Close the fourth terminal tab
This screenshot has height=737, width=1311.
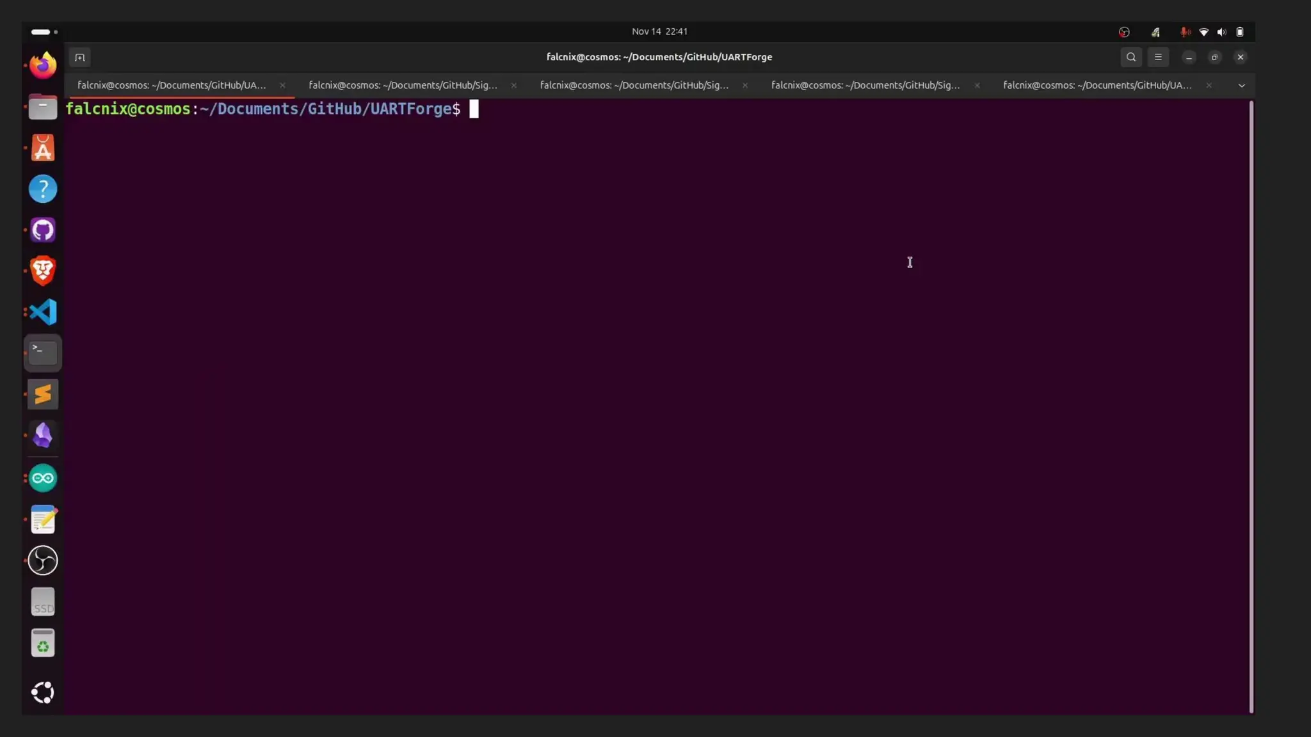pyautogui.click(x=977, y=86)
